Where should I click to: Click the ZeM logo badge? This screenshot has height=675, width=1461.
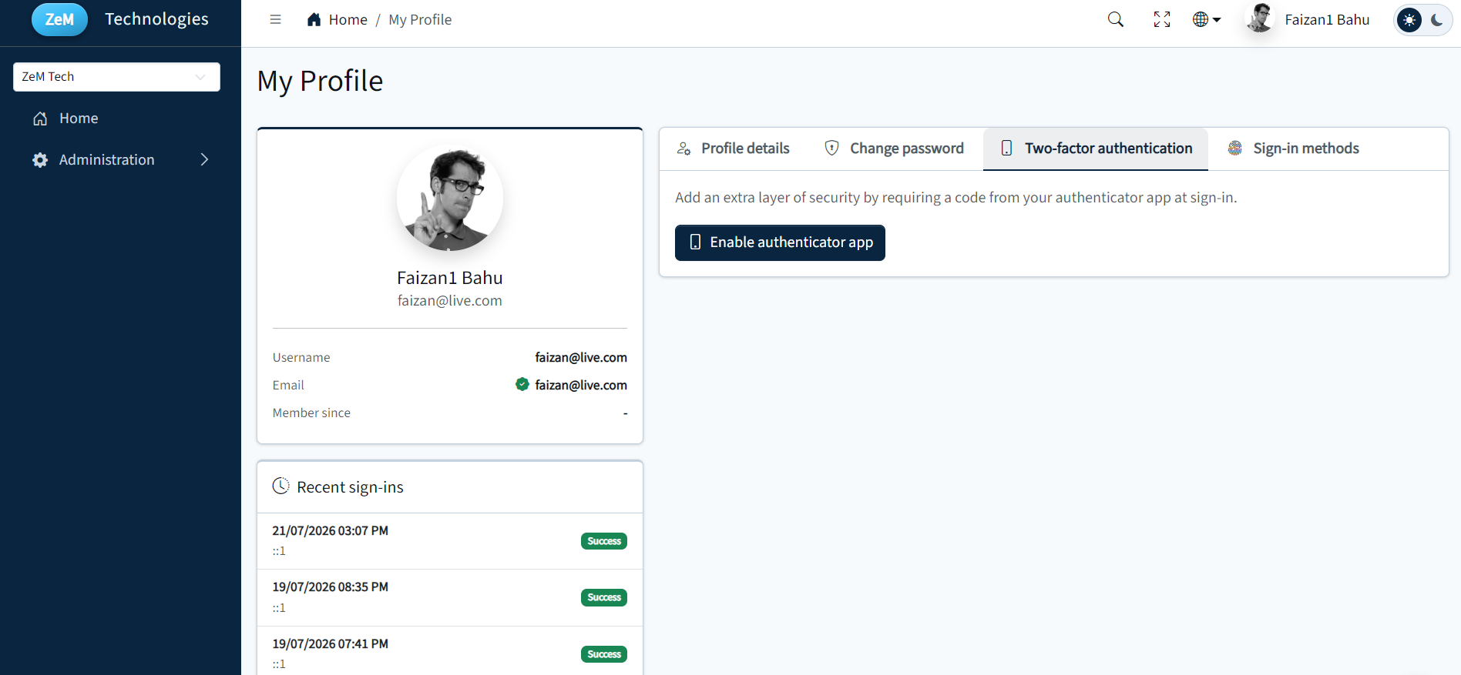coord(59,19)
